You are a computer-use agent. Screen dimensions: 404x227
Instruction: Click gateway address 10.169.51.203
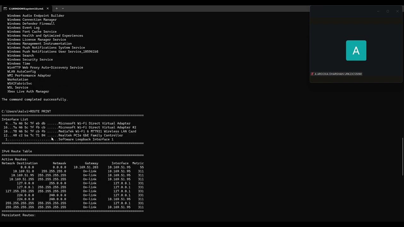(x=86, y=167)
